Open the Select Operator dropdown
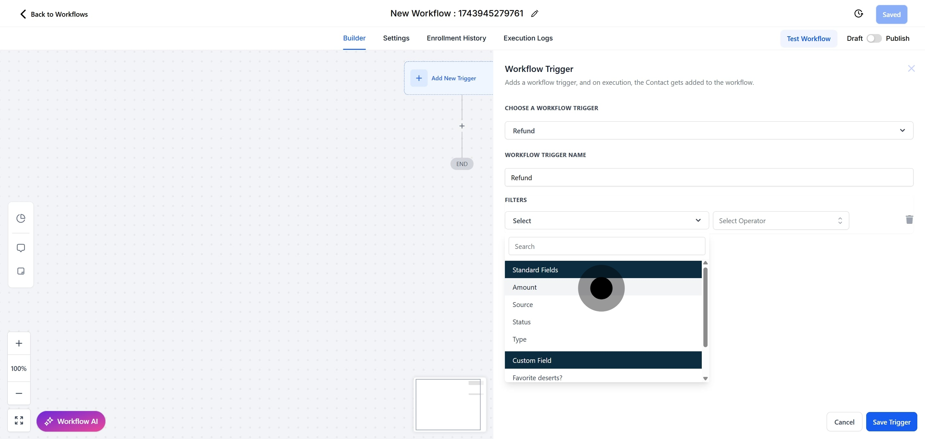This screenshot has width=925, height=439. tap(781, 220)
